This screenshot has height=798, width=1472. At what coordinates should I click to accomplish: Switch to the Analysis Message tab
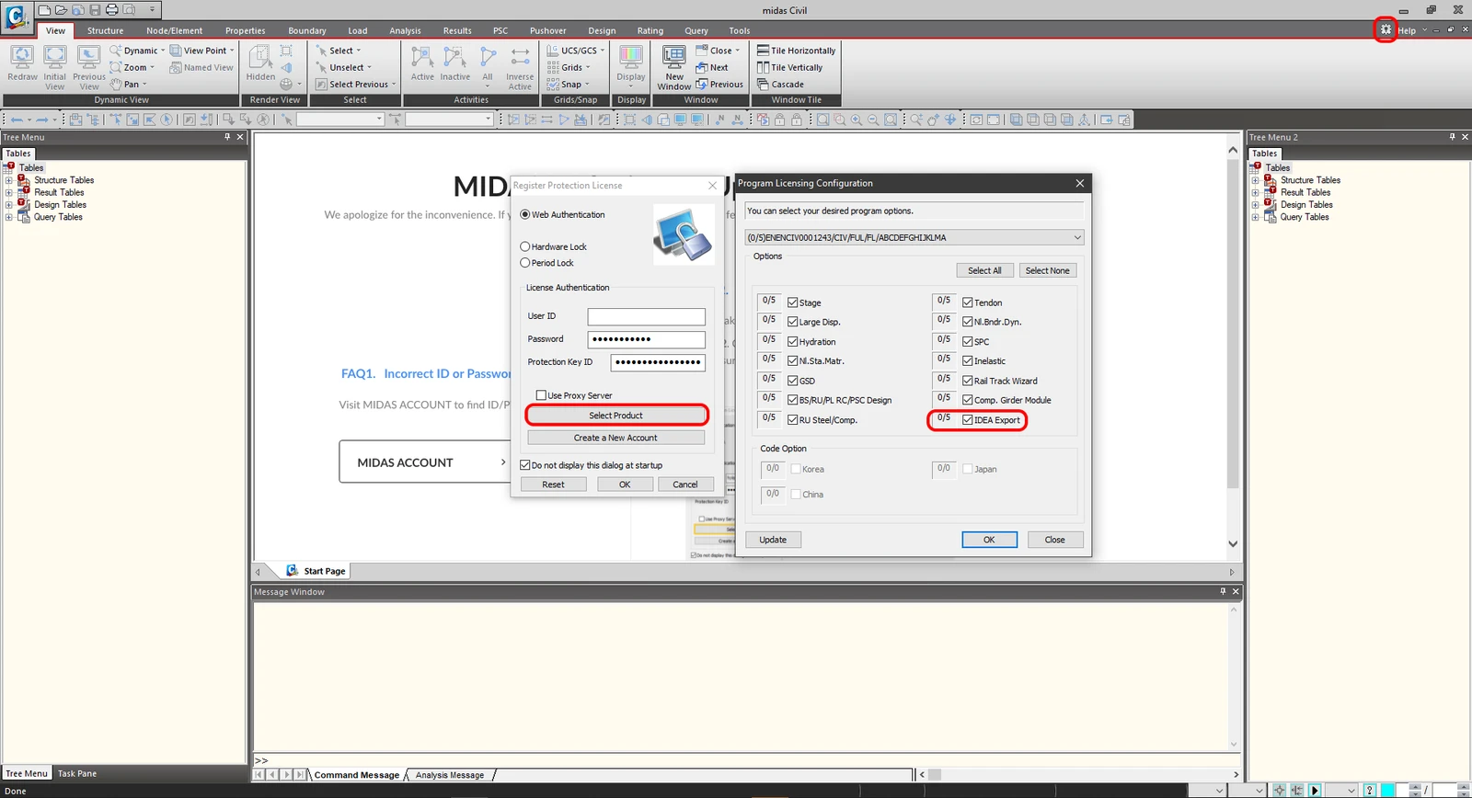[450, 775]
